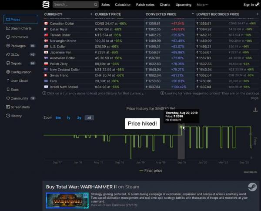Load price history for Euro

click(x=53, y=81)
